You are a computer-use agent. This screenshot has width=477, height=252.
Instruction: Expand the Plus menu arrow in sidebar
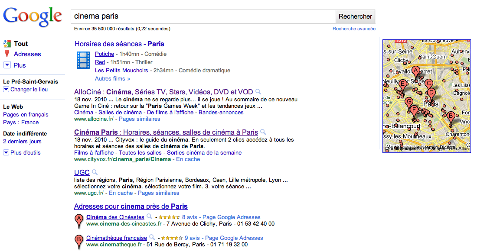(7, 65)
